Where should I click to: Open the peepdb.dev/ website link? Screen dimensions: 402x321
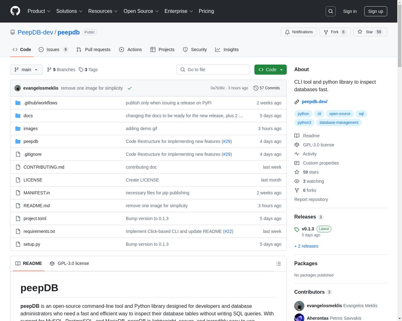tap(314, 102)
